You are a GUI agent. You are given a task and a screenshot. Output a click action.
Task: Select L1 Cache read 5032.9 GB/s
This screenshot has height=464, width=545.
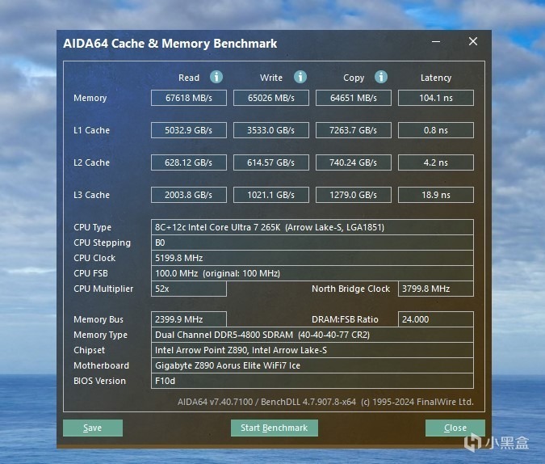189,130
